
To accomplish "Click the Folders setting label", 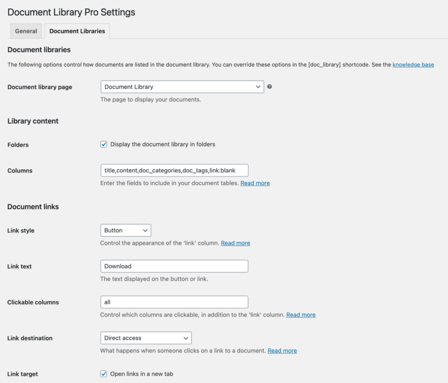I will click(18, 145).
